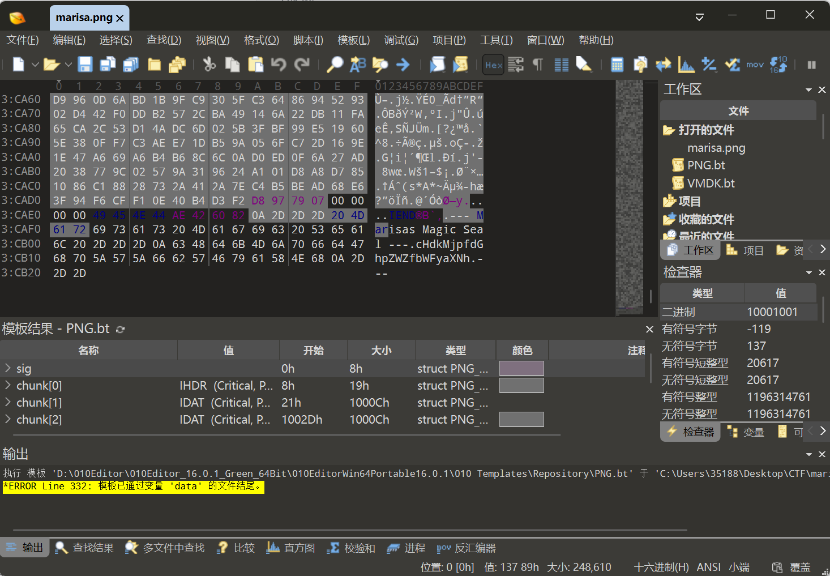
Task: Toggle the word wrap lines icon
Action: tap(516, 65)
